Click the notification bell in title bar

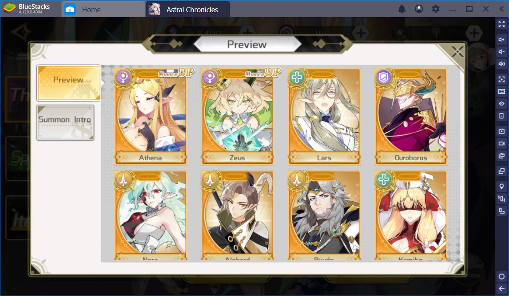pyautogui.click(x=401, y=9)
